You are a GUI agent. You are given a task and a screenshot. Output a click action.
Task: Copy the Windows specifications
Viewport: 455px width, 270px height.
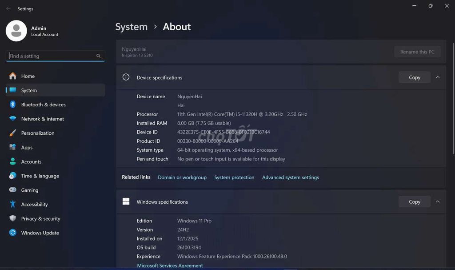click(415, 201)
